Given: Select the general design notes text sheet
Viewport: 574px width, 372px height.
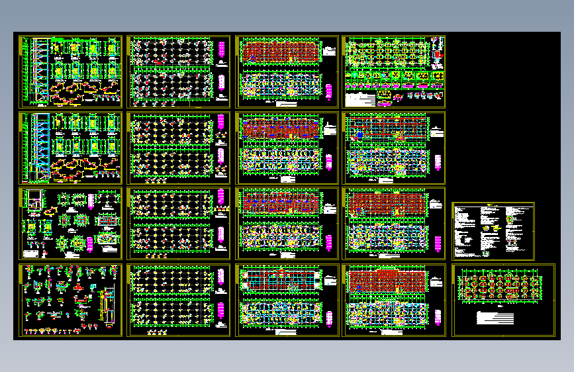Looking at the screenshot, I should click(x=493, y=231).
